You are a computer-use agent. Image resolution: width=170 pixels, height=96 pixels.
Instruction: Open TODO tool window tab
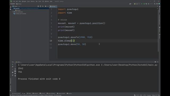[29, 93]
